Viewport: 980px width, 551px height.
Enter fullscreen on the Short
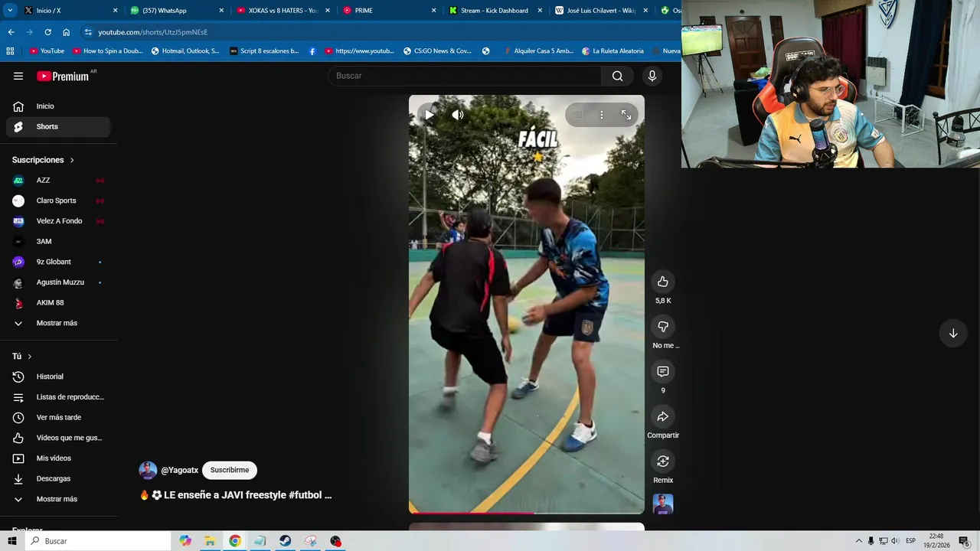pos(626,115)
